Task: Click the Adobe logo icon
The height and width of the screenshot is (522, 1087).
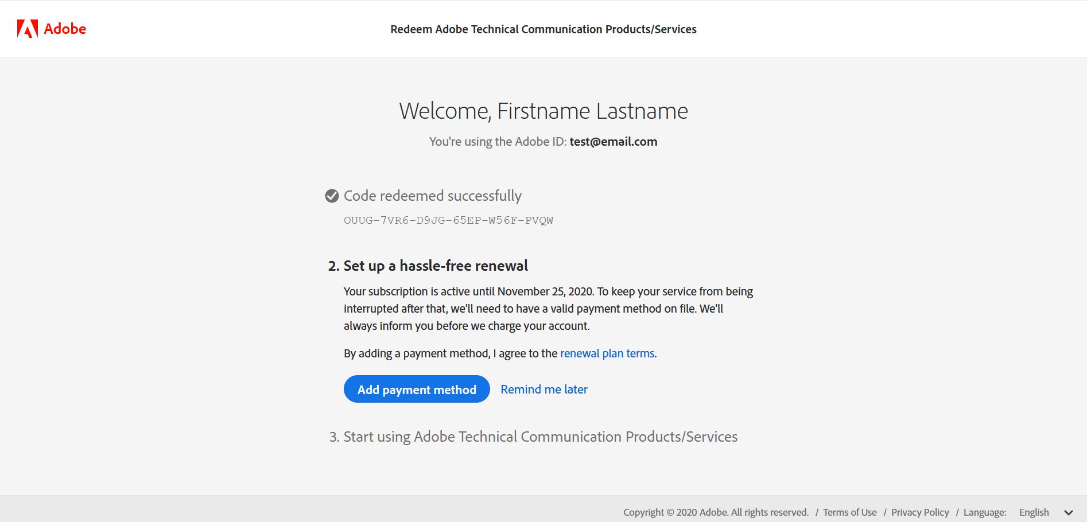Action: [x=28, y=29]
